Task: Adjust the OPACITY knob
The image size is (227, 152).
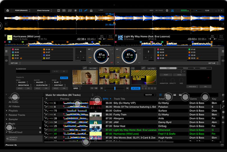Action: click(173, 80)
